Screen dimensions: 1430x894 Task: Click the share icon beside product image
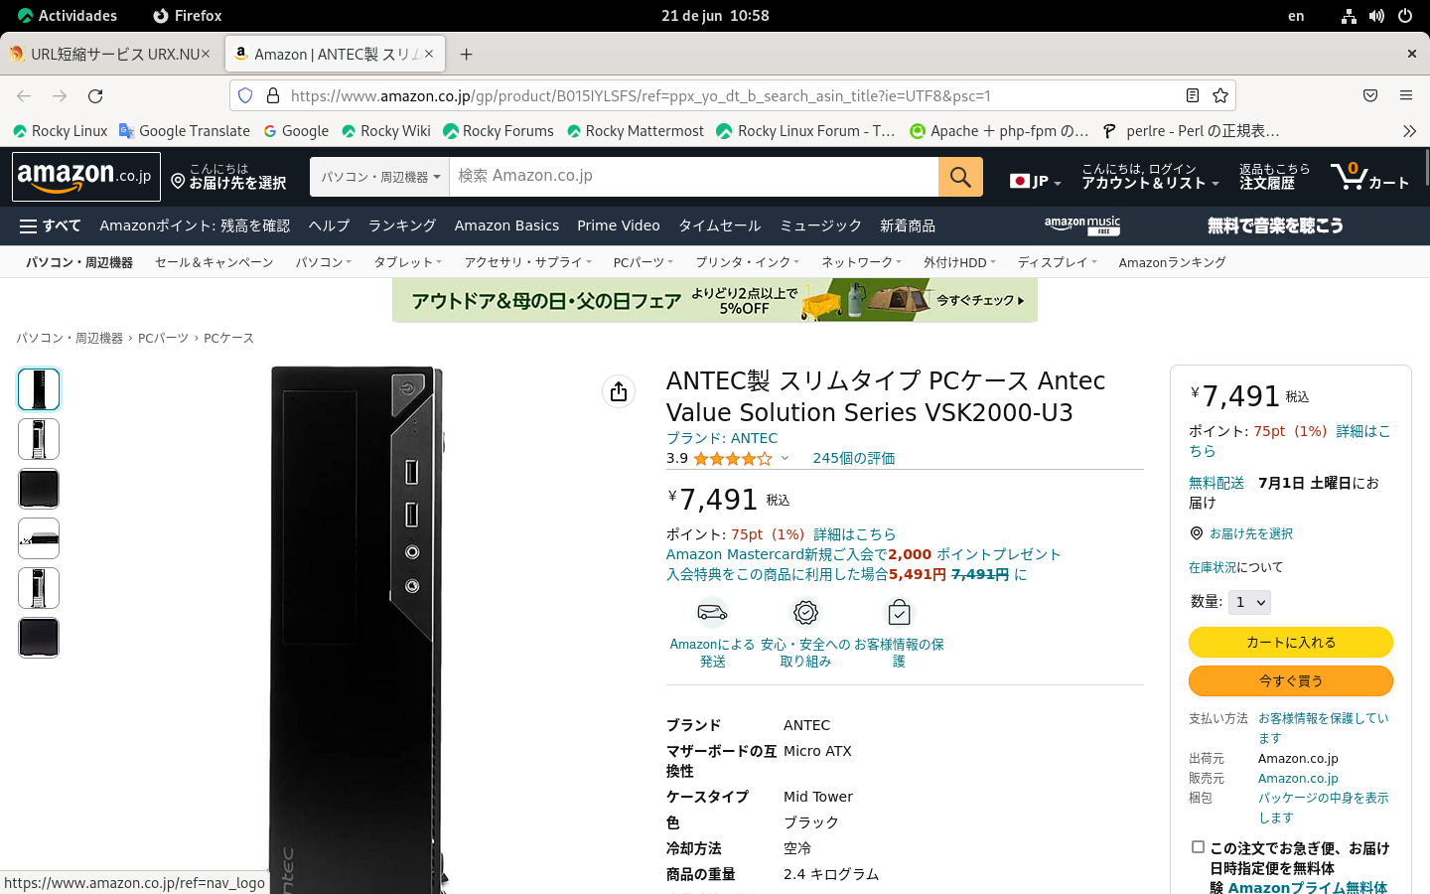click(619, 391)
